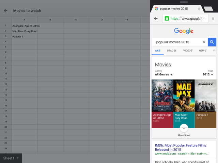Open a new browser tab
This screenshot has height=163, width=218.
click(208, 8)
